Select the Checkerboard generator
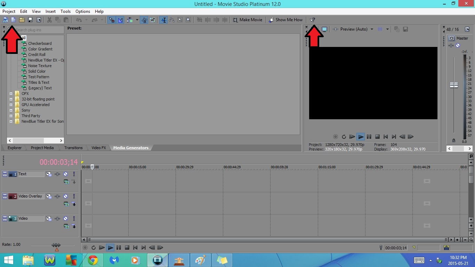The height and width of the screenshot is (267, 475). point(40,43)
